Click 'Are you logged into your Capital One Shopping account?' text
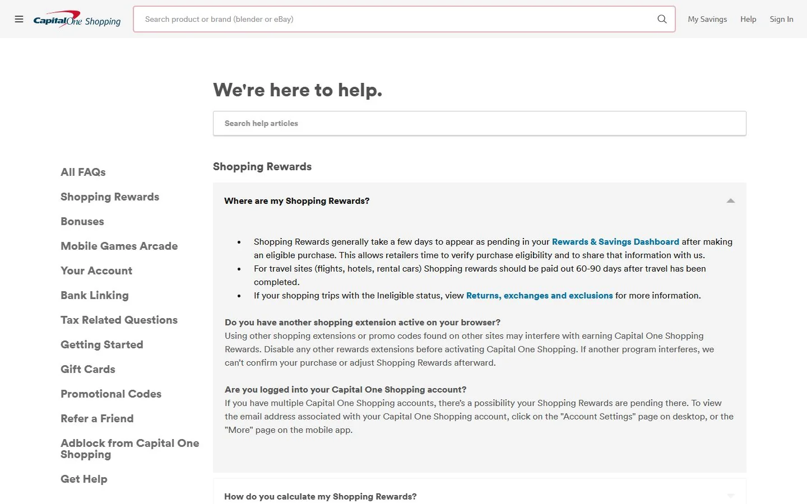Image resolution: width=807 pixels, height=504 pixels. 345,389
